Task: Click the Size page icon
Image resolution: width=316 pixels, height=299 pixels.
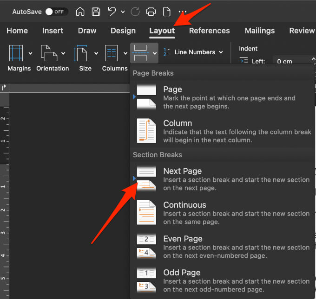Action: [x=81, y=53]
